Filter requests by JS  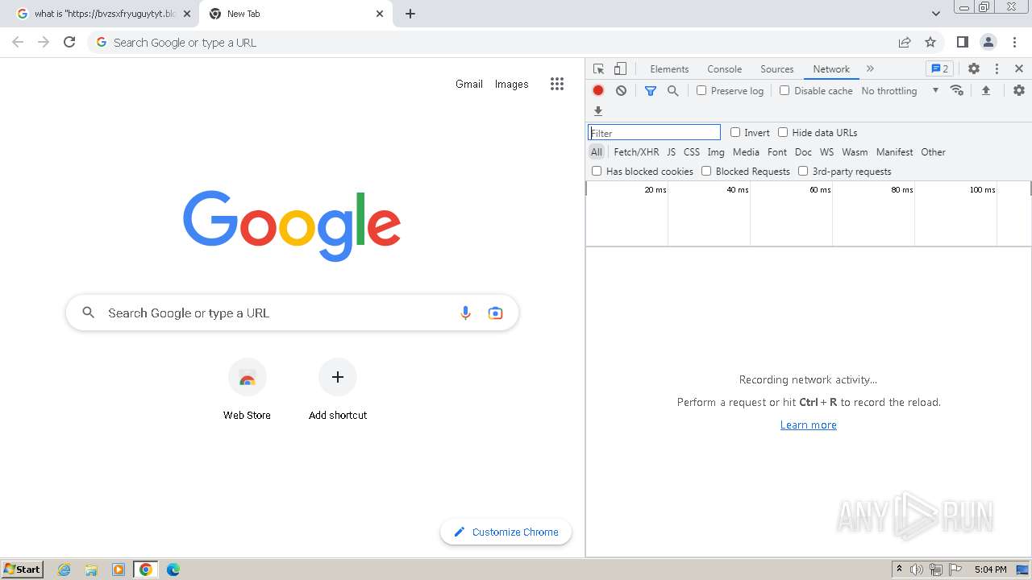pyautogui.click(x=671, y=152)
